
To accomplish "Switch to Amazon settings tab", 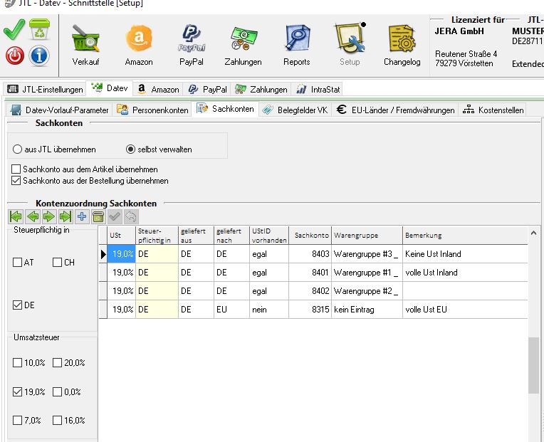I will pos(158,90).
